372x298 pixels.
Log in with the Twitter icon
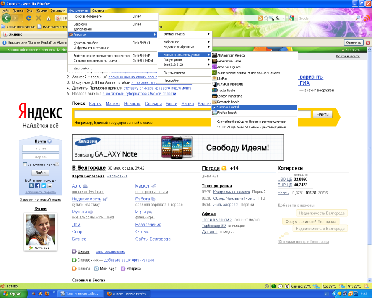coord(44,186)
